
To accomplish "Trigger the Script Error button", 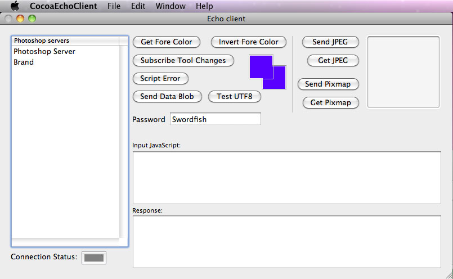I will 160,78.
